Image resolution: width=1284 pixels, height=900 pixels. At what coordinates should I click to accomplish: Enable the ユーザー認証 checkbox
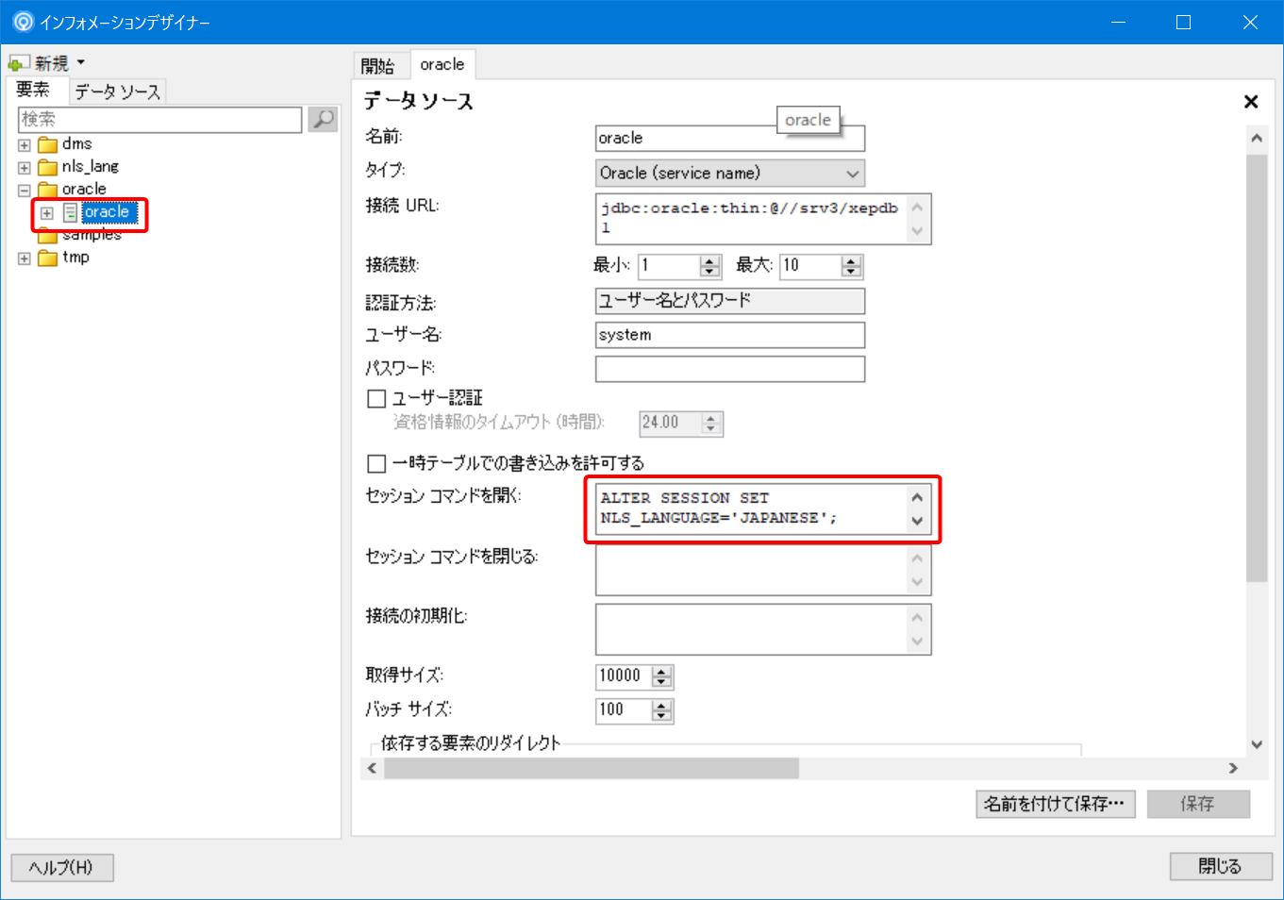tap(376, 399)
